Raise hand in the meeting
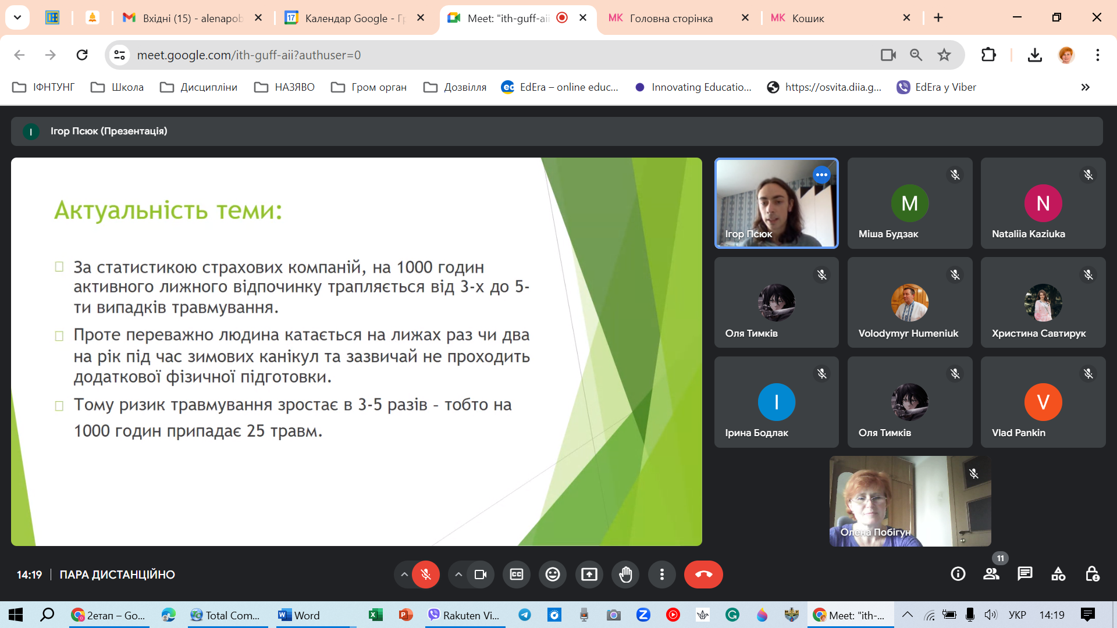 coord(625,575)
